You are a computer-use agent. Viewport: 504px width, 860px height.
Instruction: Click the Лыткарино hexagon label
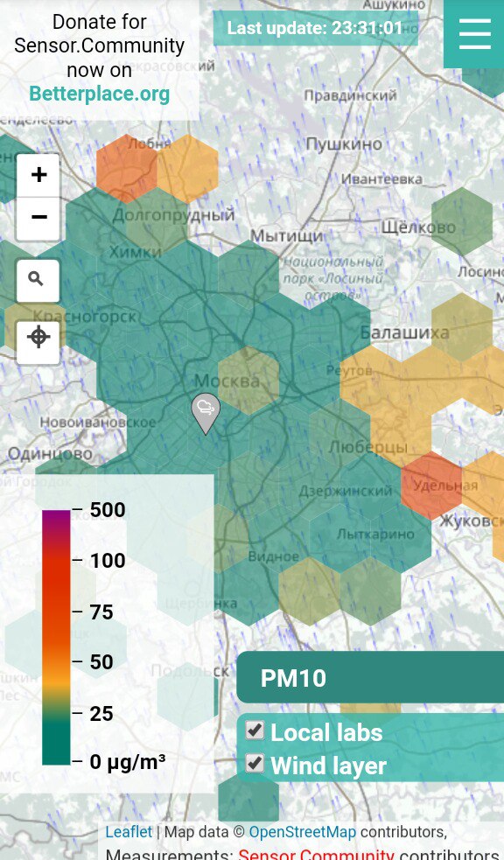pyautogui.click(x=375, y=534)
